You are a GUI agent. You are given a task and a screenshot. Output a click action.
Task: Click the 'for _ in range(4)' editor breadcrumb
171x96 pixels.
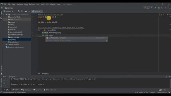pos(44,74)
